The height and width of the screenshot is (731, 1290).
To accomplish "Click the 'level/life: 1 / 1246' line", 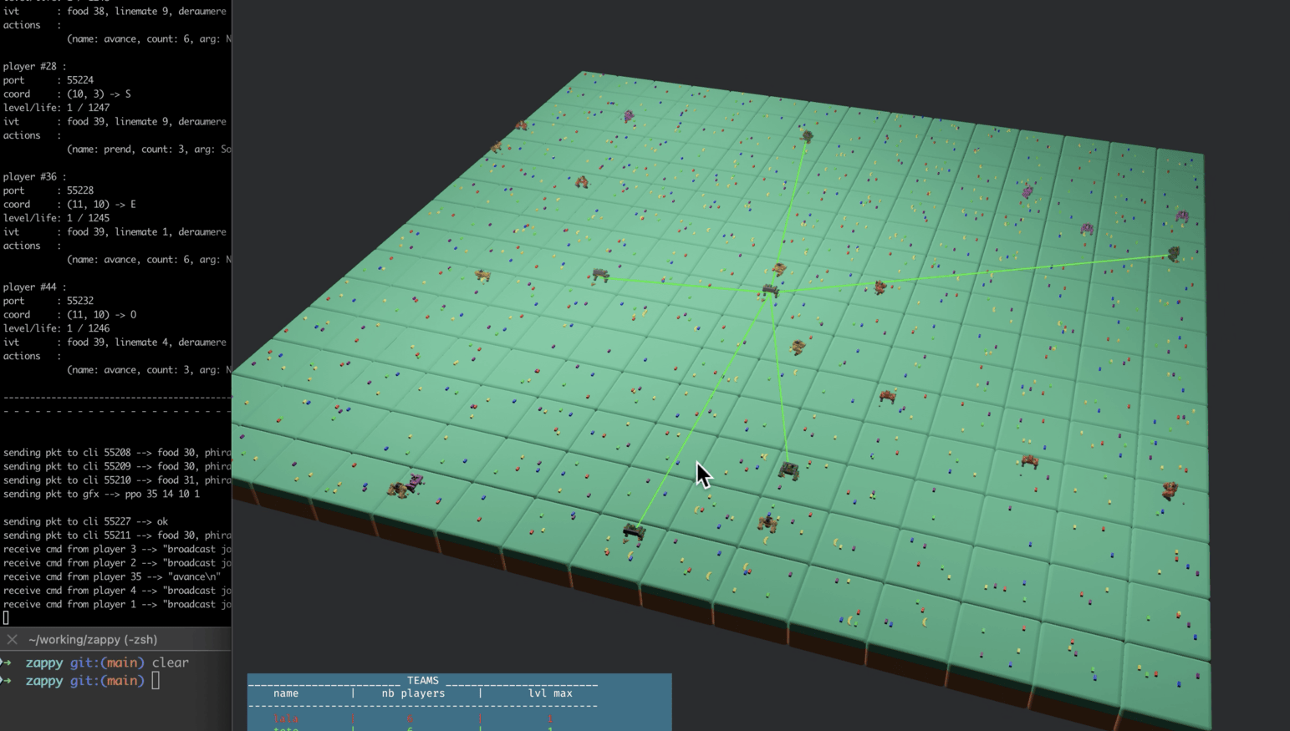I will 56,328.
